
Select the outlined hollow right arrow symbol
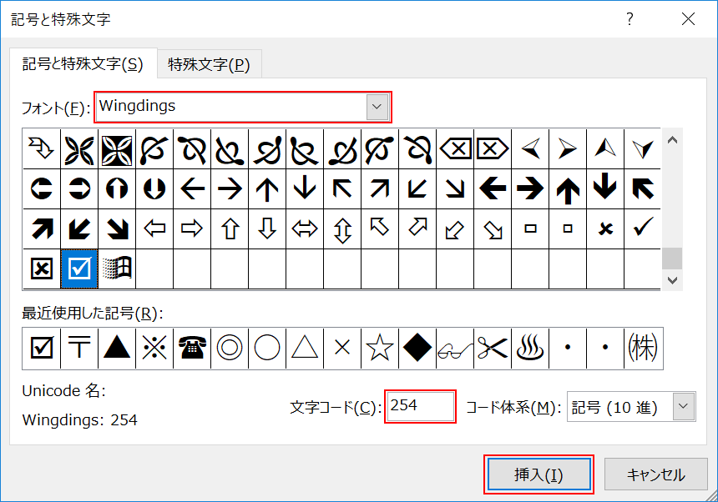[x=192, y=228]
